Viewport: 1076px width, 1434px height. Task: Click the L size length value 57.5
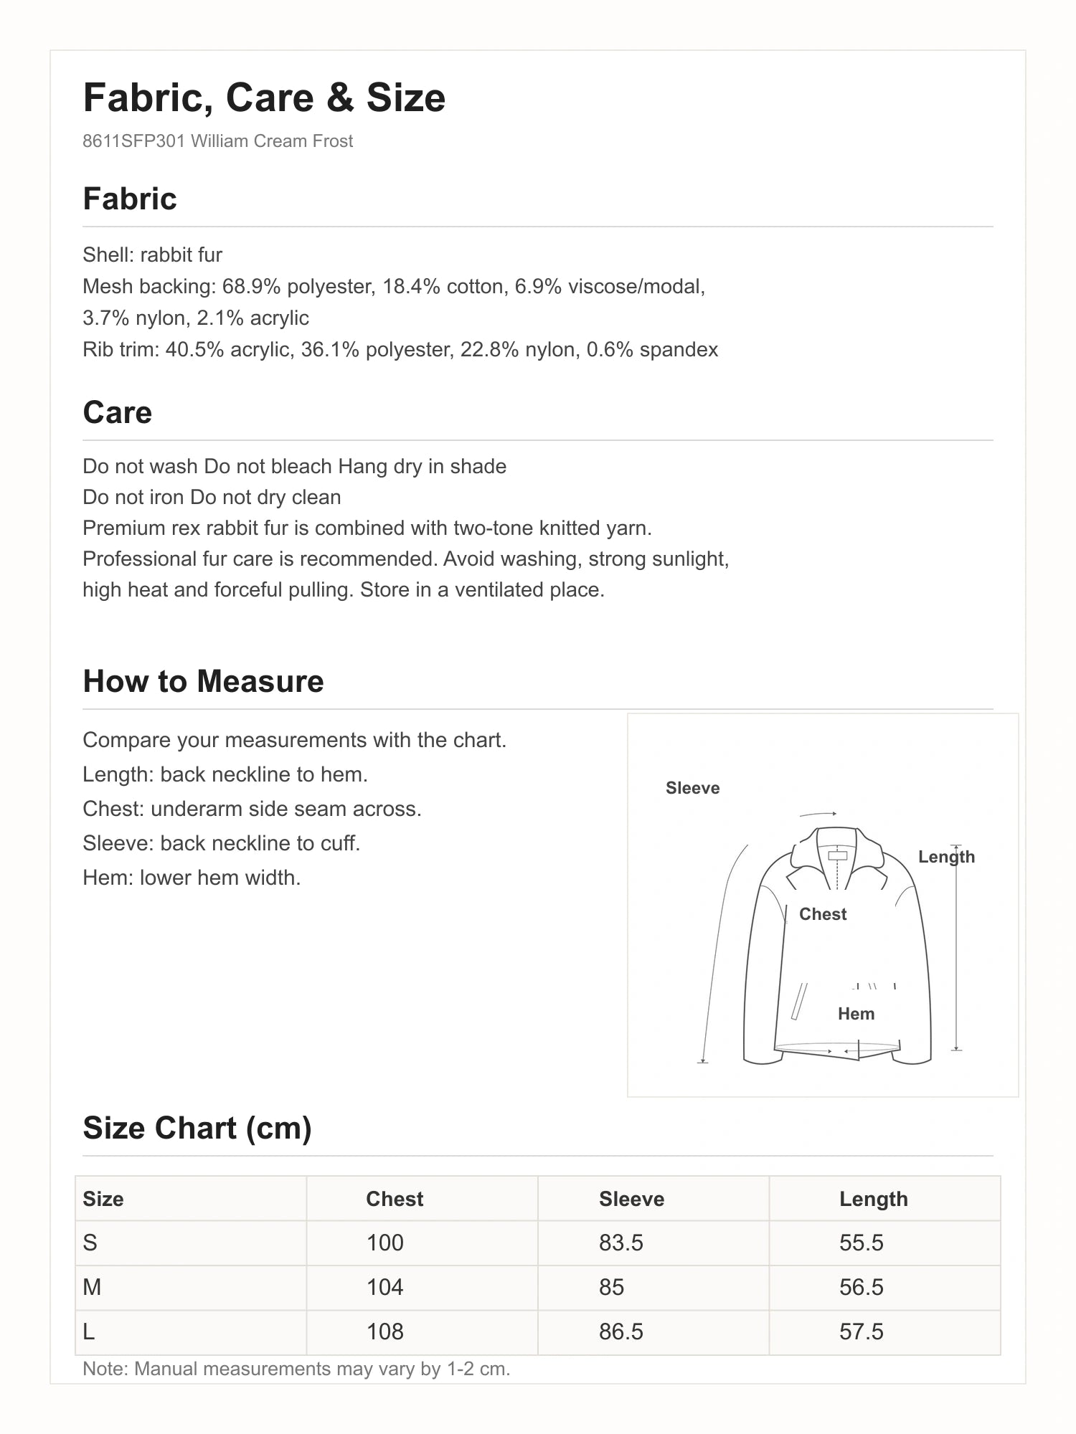(x=862, y=1332)
